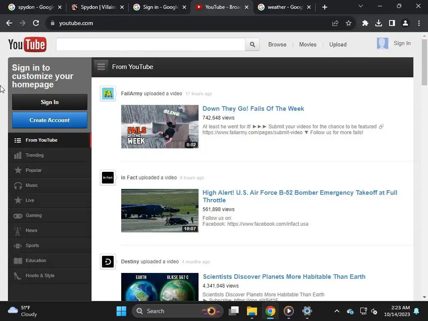Open the tab search dropdown arrow
This screenshot has width=428, height=321.
pyautogui.click(x=361, y=6)
